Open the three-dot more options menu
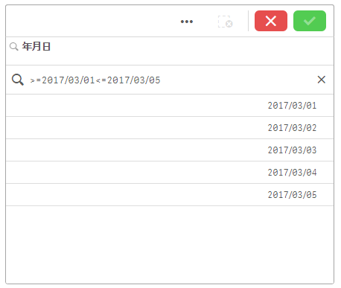The height and width of the screenshot is (288, 341). [187, 22]
